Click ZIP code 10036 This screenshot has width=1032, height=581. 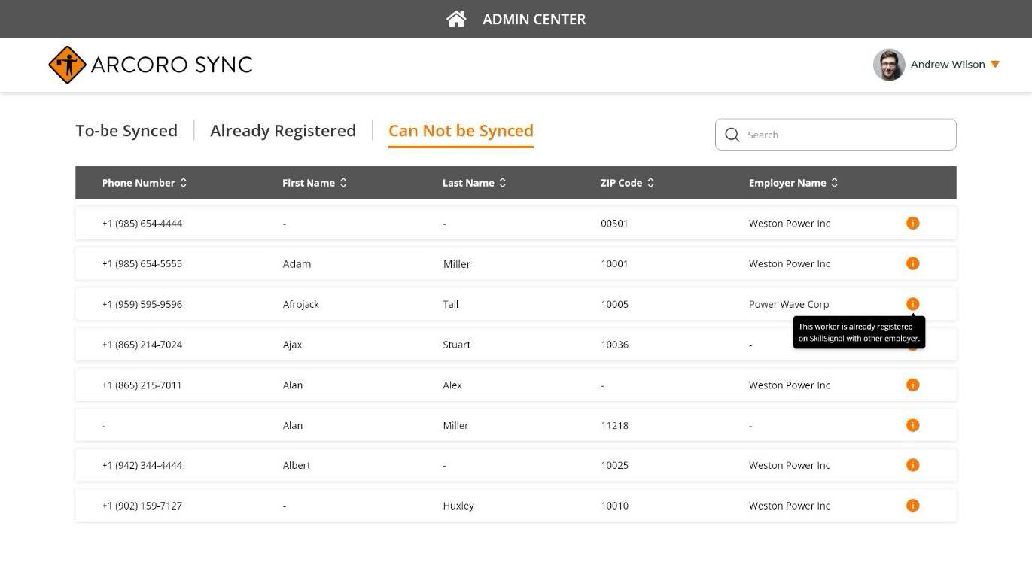point(614,345)
